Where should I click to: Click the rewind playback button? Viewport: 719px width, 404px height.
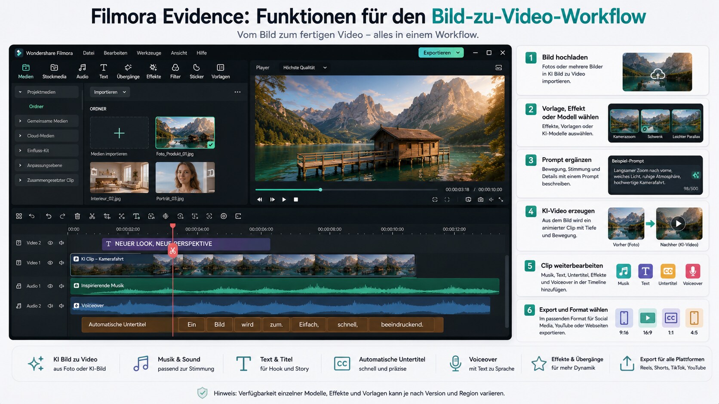pos(259,200)
